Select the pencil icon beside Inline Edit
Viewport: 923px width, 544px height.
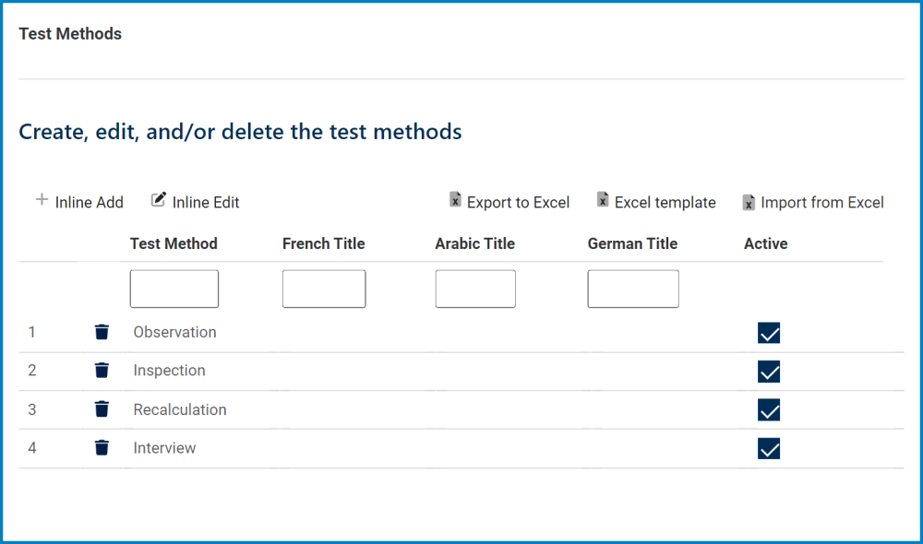click(x=157, y=198)
